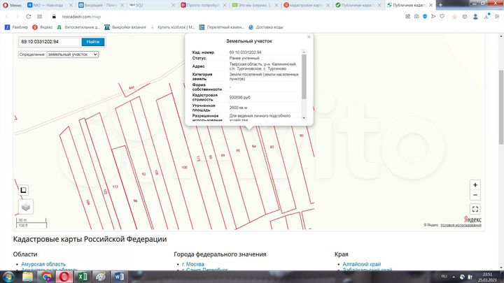Click the browser back arrow
Viewport: 504px width, 283px height.
click(7, 16)
